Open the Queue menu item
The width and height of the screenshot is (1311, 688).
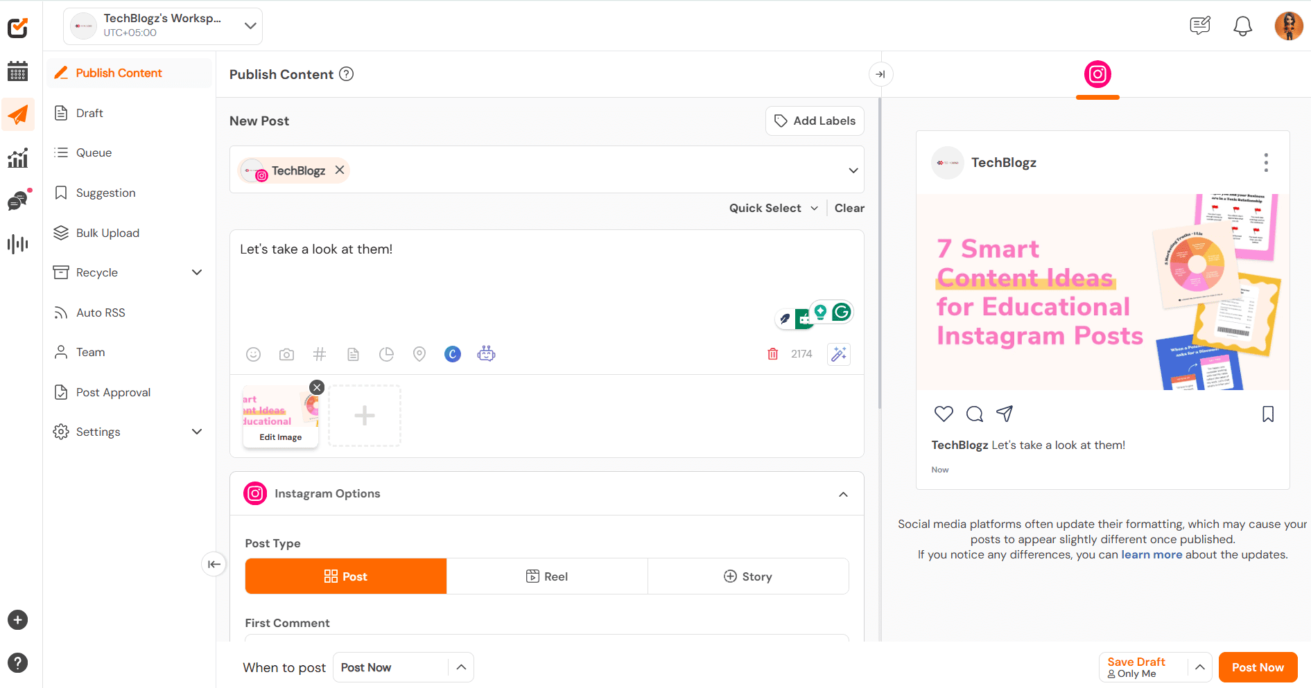click(94, 152)
